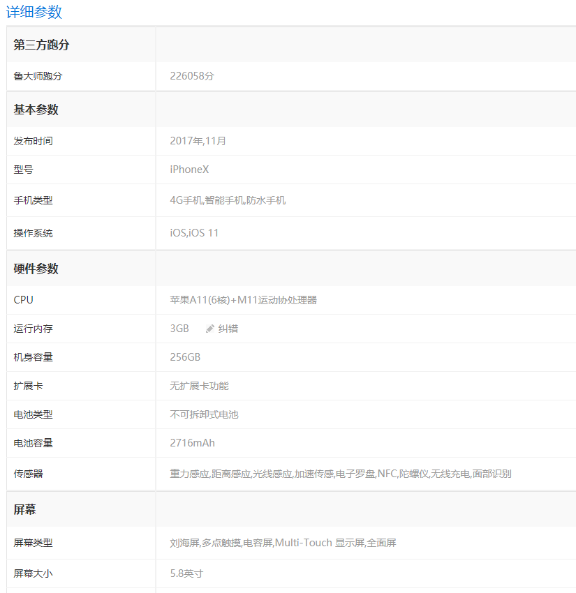
Task: Click the 2017年,11月 release date
Action: pyautogui.click(x=198, y=141)
